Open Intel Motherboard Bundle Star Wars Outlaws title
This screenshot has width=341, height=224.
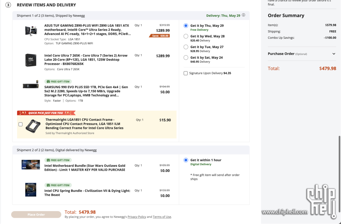(85, 168)
